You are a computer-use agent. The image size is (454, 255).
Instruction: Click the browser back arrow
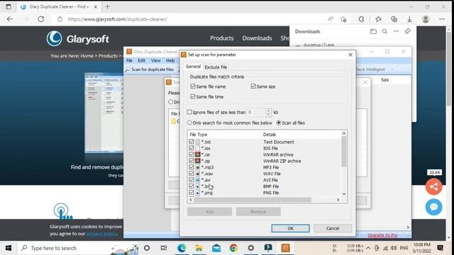tap(10, 19)
